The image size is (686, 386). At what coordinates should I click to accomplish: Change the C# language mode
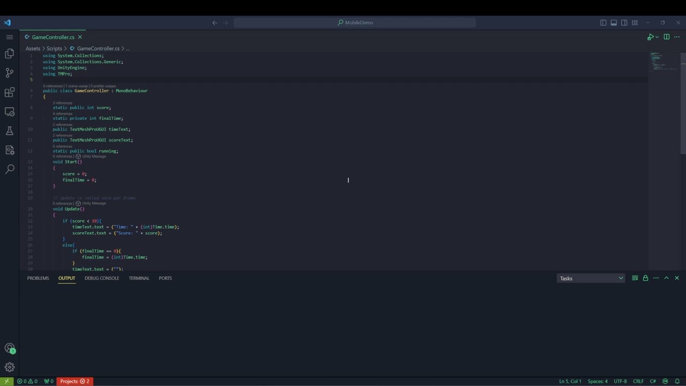coord(653,381)
